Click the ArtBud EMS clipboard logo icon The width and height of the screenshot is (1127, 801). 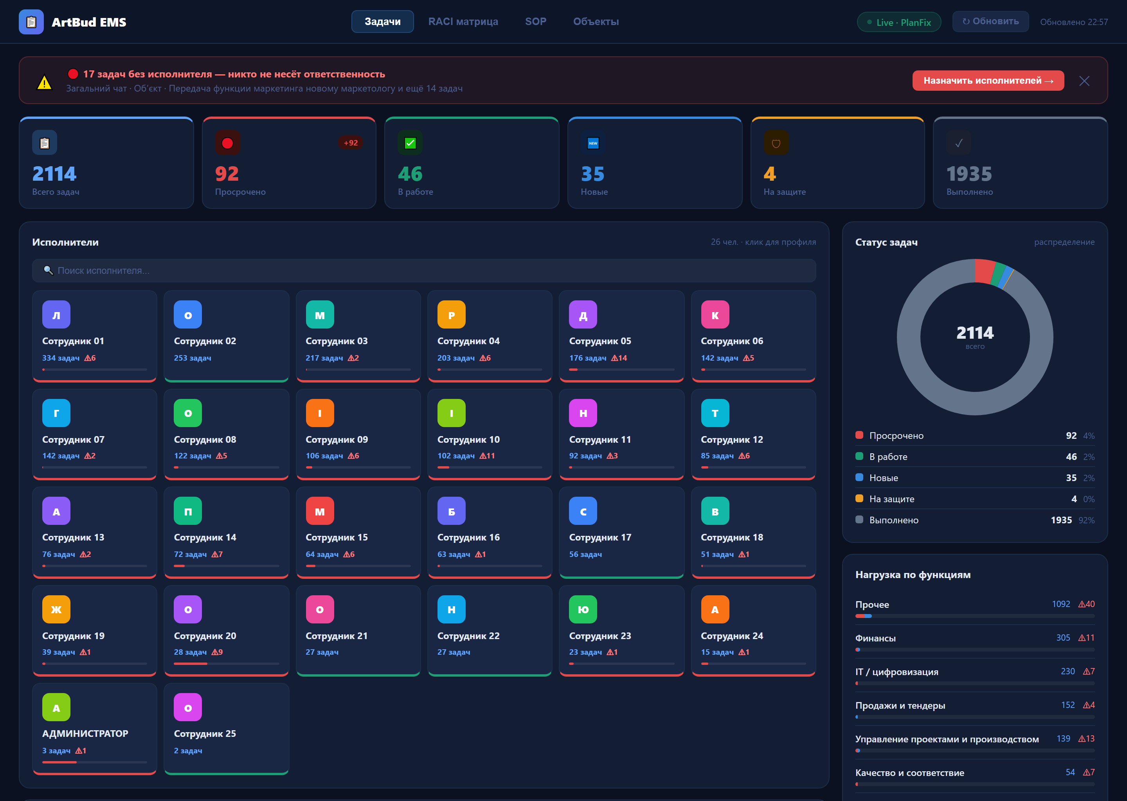(x=31, y=22)
